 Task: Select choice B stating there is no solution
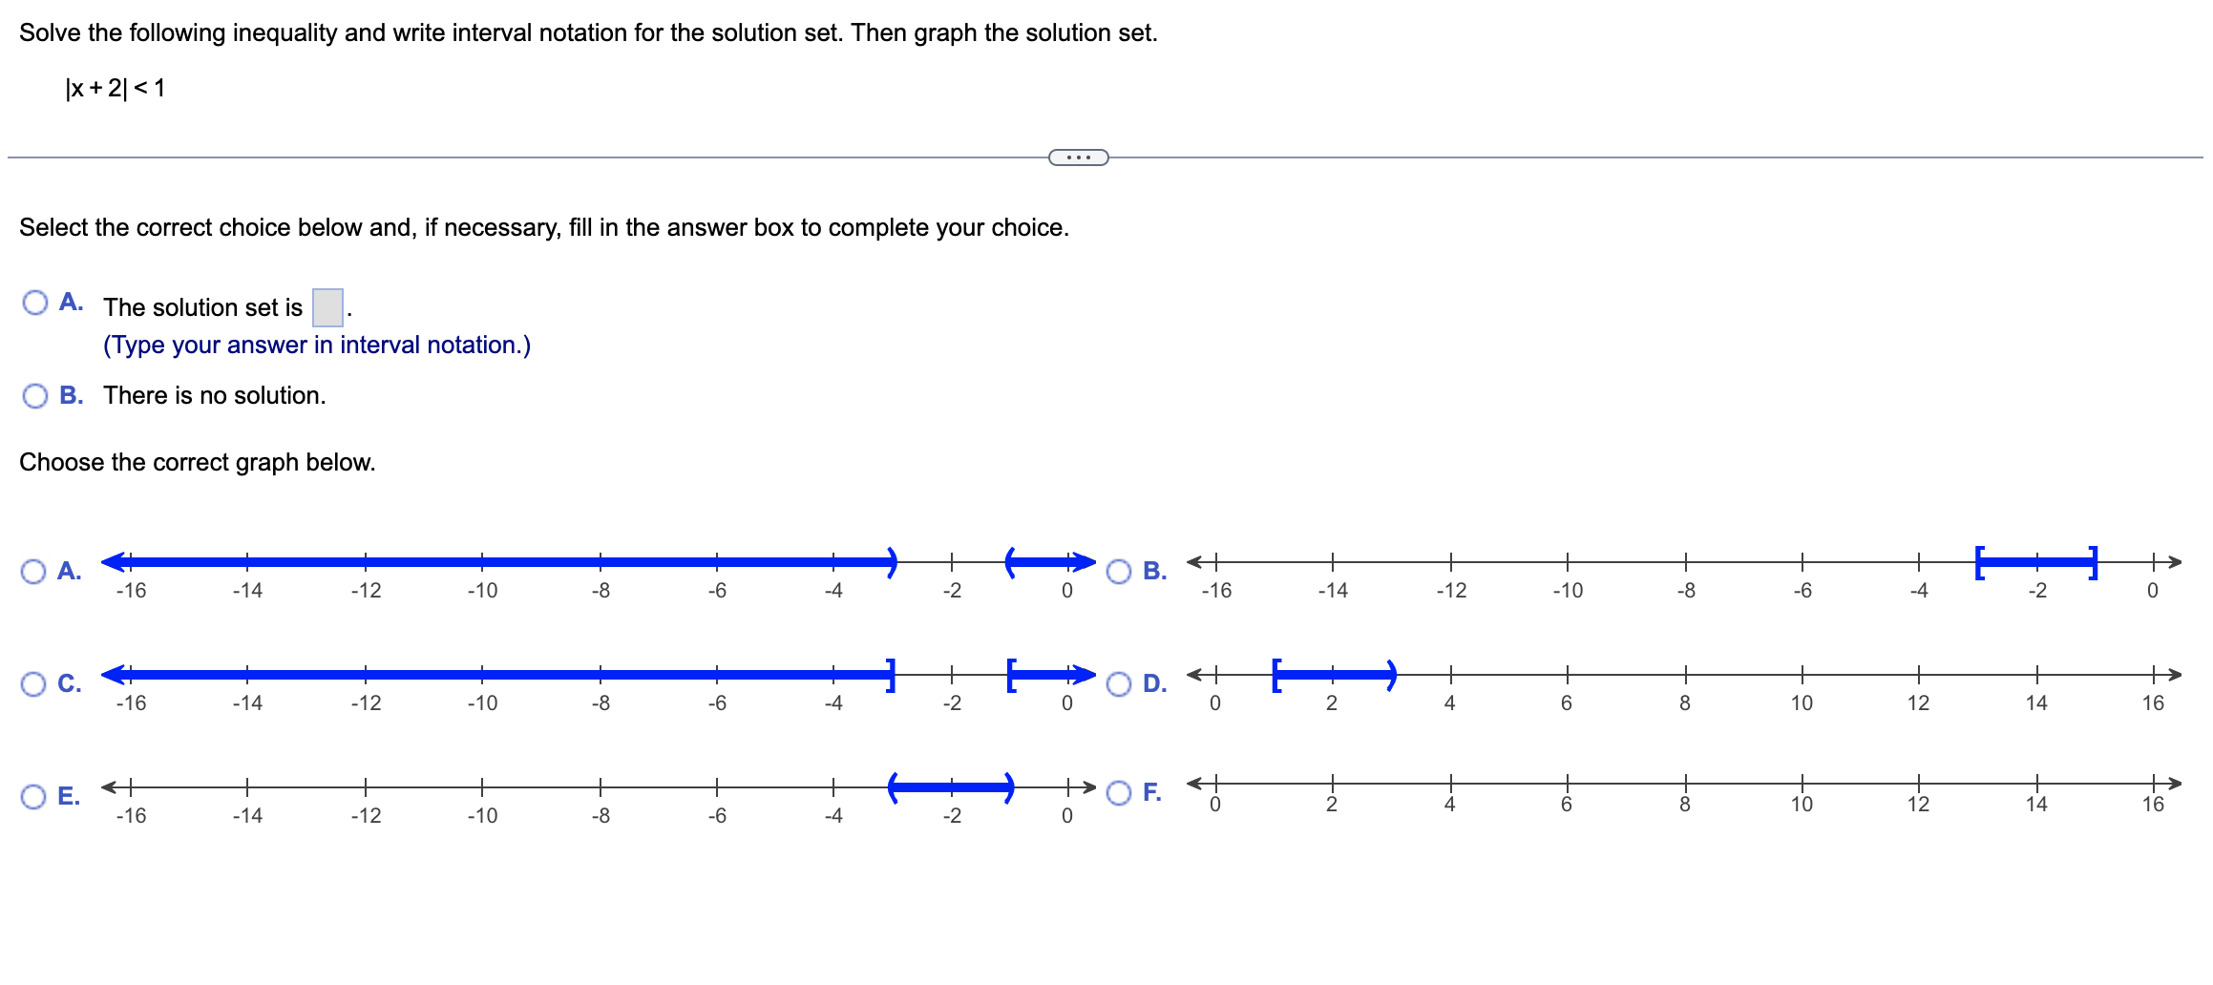[35, 394]
